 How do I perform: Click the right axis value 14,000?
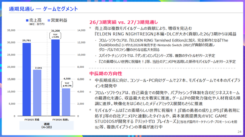(81, 30)
